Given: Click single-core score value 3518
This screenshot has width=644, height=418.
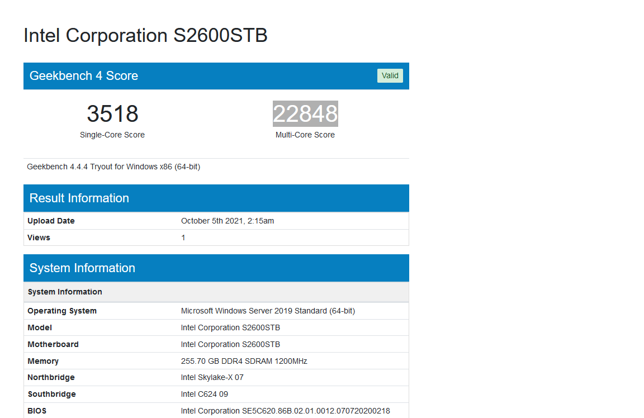Looking at the screenshot, I should click(x=112, y=114).
